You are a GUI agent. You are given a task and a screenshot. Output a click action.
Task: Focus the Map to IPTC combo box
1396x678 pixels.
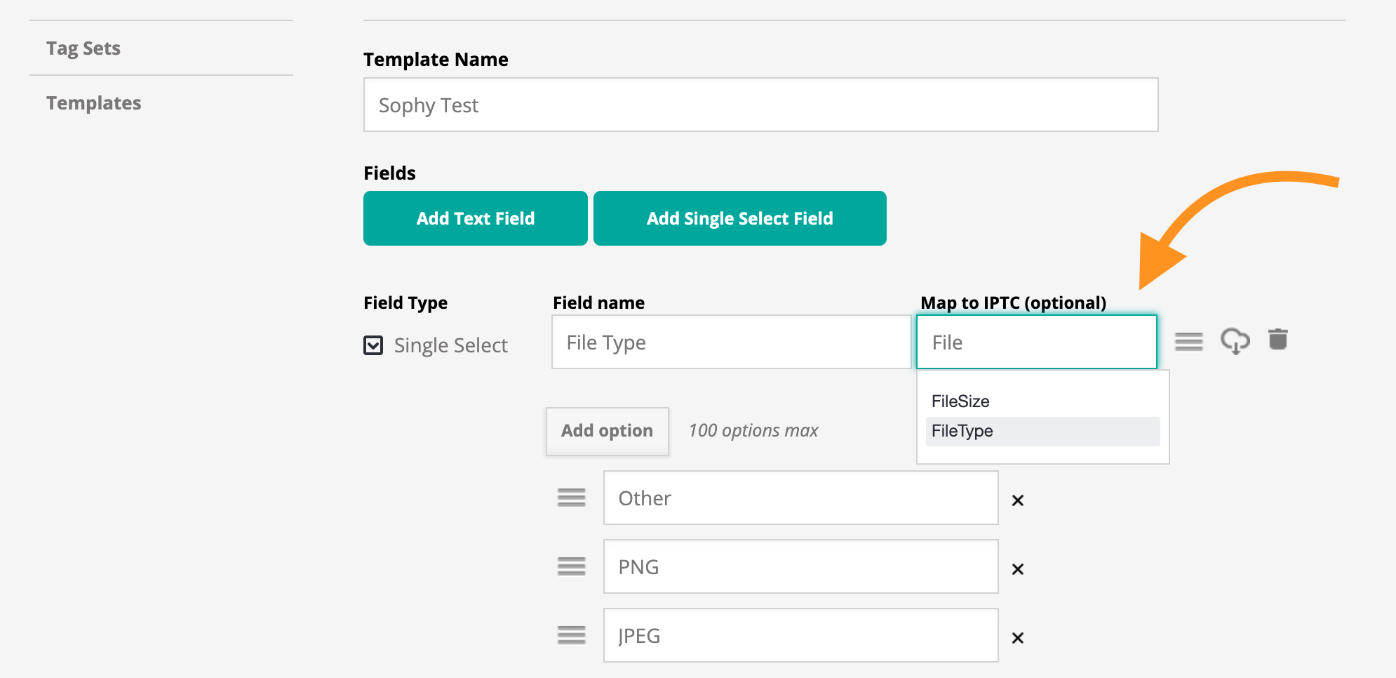pyautogui.click(x=1037, y=342)
